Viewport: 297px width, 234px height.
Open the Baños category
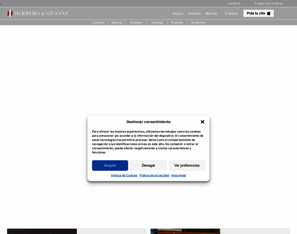(117, 23)
